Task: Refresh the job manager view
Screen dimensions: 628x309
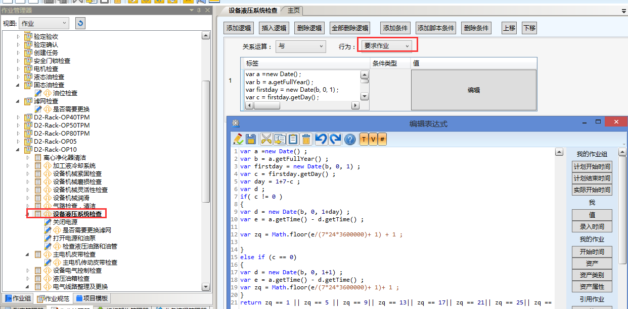Action: 80,23
